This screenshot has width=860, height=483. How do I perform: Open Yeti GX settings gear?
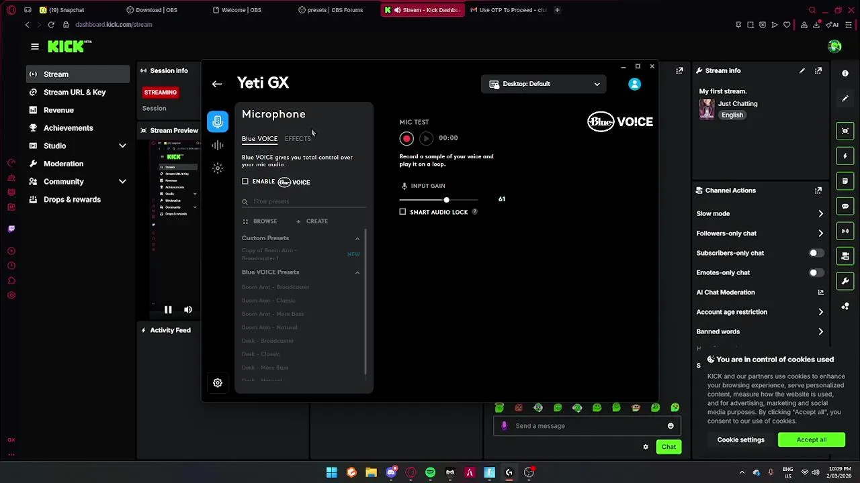click(218, 383)
